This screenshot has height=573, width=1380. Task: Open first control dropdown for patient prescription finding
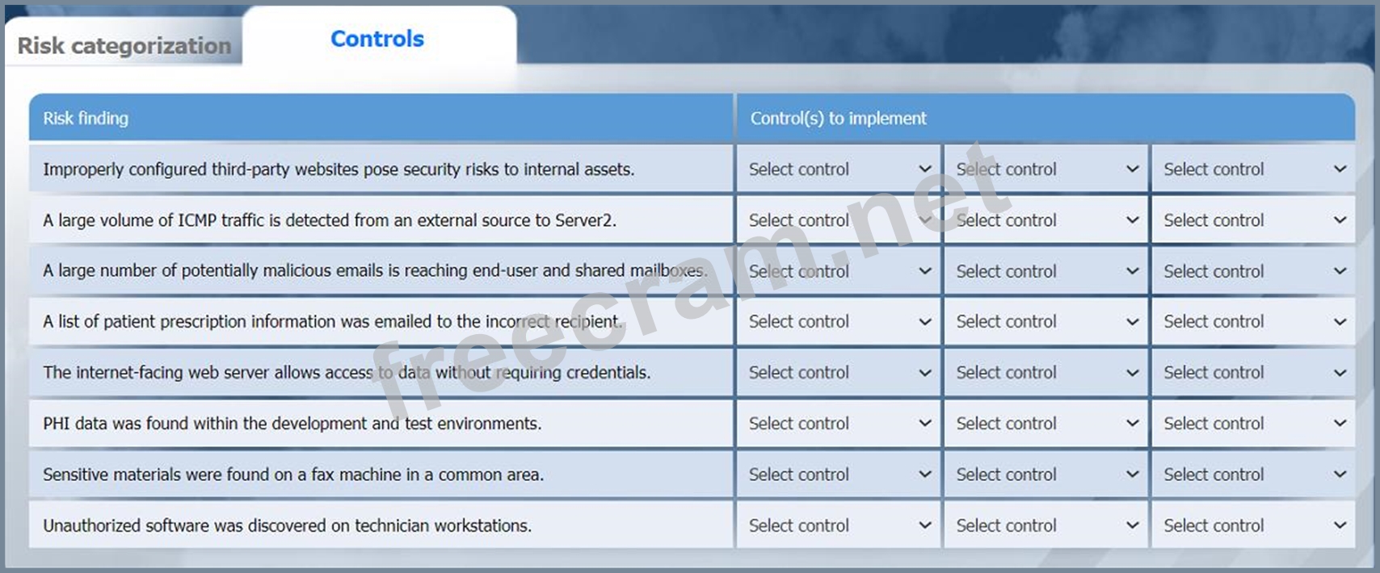(839, 322)
